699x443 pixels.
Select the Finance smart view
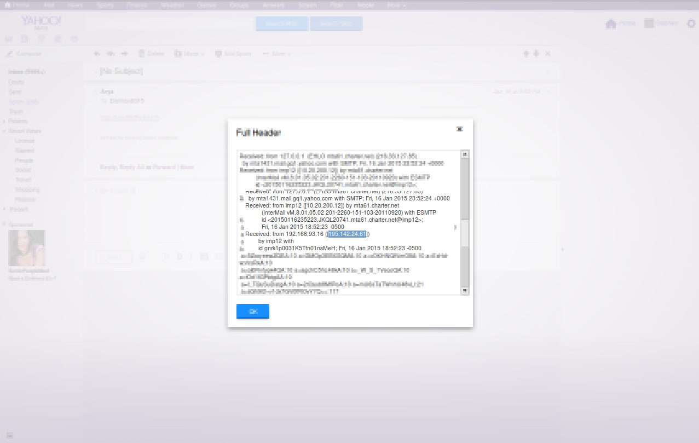(25, 199)
